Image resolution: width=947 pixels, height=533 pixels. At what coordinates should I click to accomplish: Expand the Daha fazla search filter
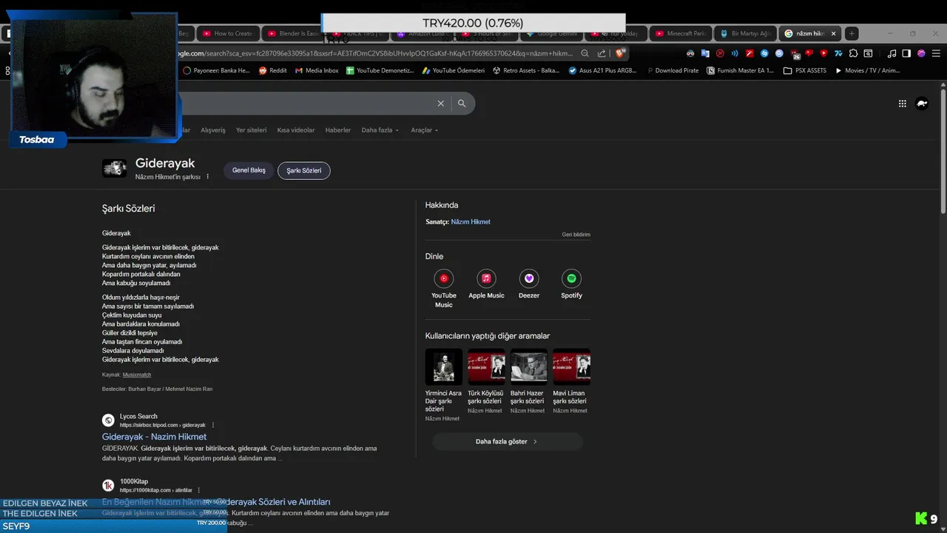[x=380, y=130]
